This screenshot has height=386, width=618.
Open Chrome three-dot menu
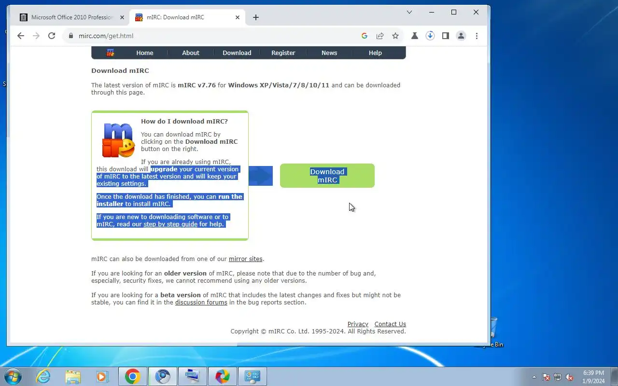[x=477, y=36]
